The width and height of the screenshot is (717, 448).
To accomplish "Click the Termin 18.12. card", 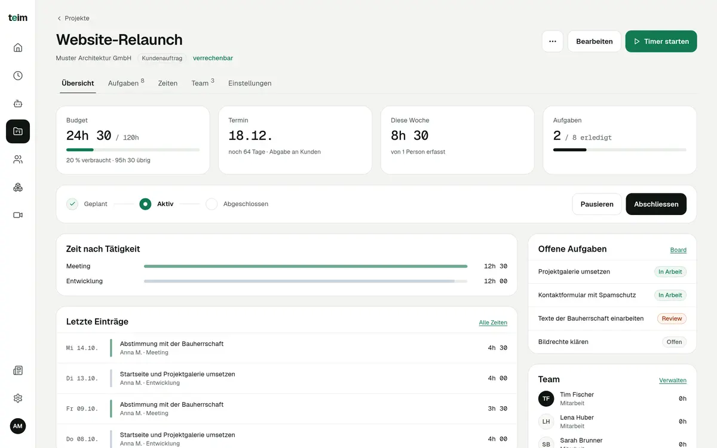I will (295, 140).
